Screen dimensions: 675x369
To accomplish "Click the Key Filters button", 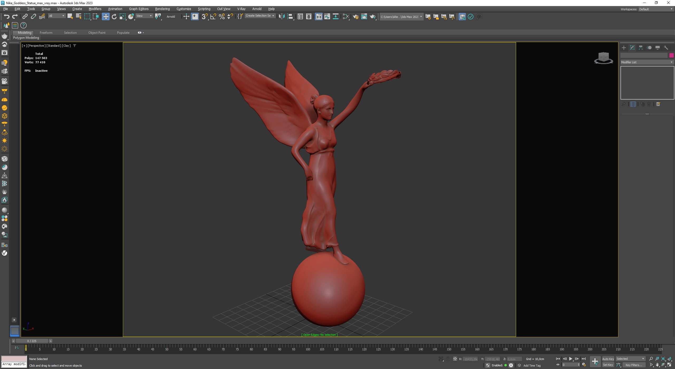I will [634, 365].
